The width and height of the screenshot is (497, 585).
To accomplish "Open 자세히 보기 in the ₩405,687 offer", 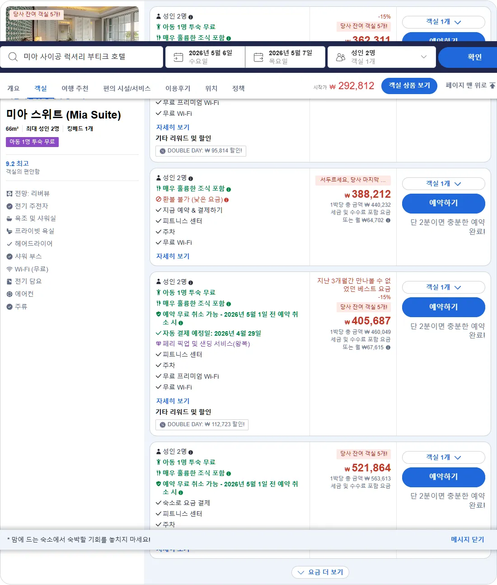I will [x=173, y=401].
